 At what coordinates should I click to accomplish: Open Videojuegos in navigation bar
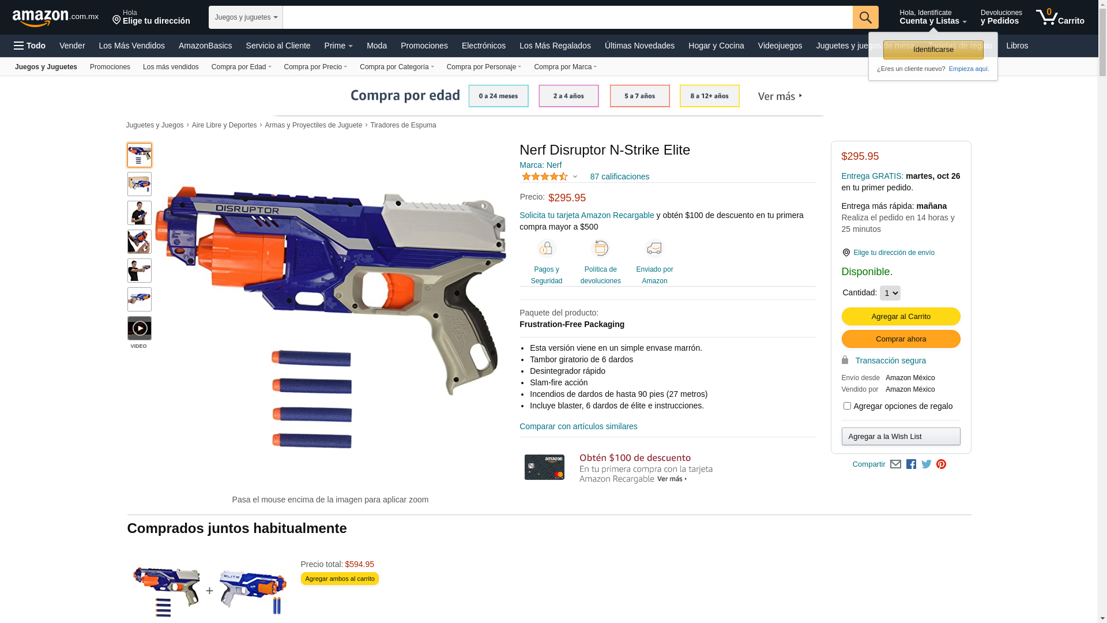tap(780, 46)
